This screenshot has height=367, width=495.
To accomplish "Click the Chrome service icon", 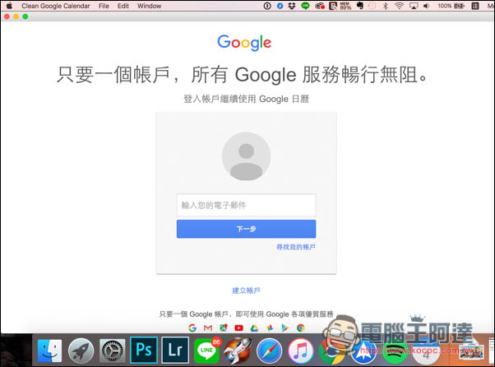I will (x=301, y=328).
